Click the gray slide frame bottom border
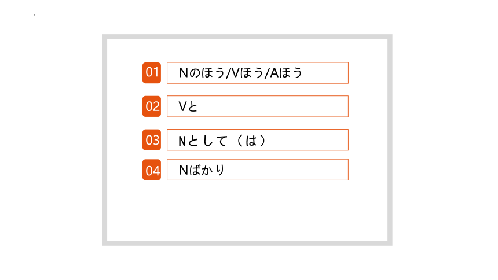 247,243
